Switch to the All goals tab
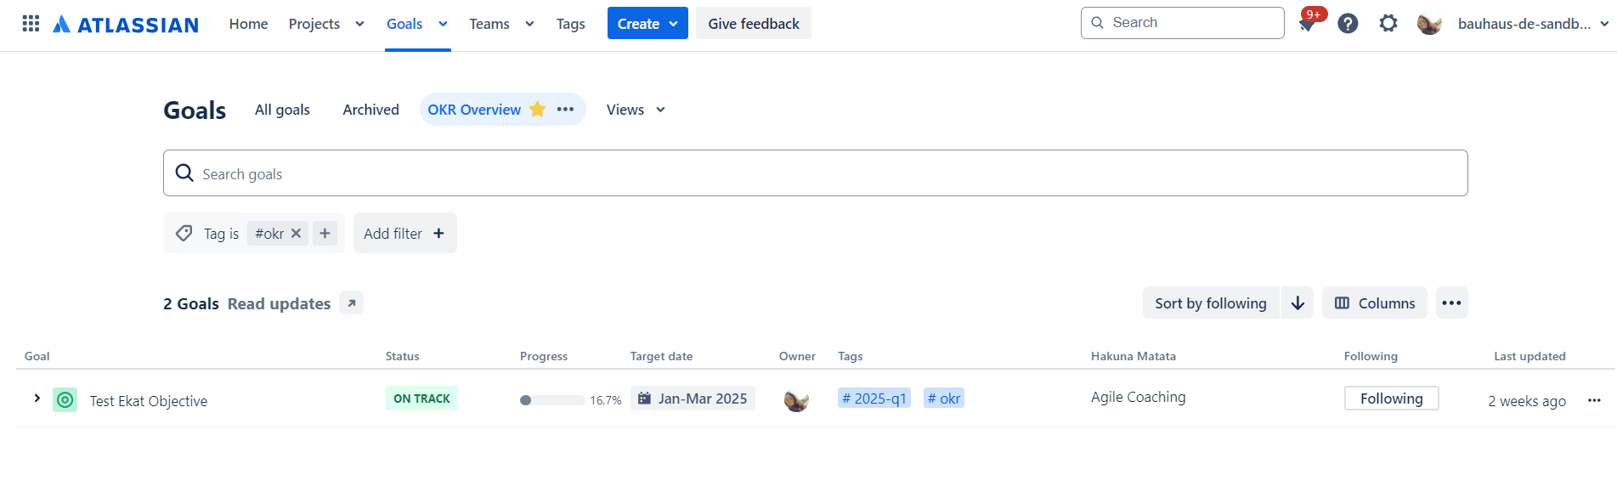1617x492 pixels. (282, 109)
